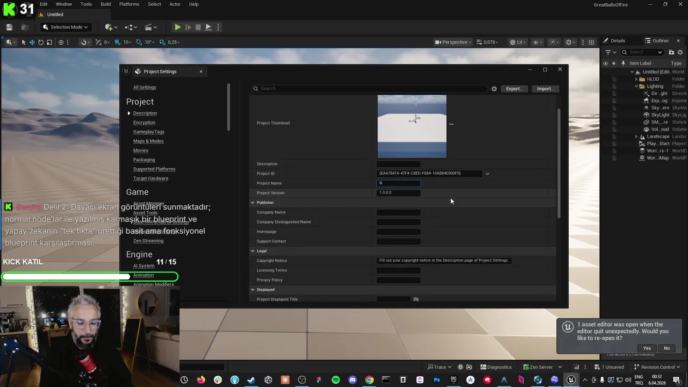The height and width of the screenshot is (387, 688).
Task: Click Import button in Project Settings
Action: 545,89
